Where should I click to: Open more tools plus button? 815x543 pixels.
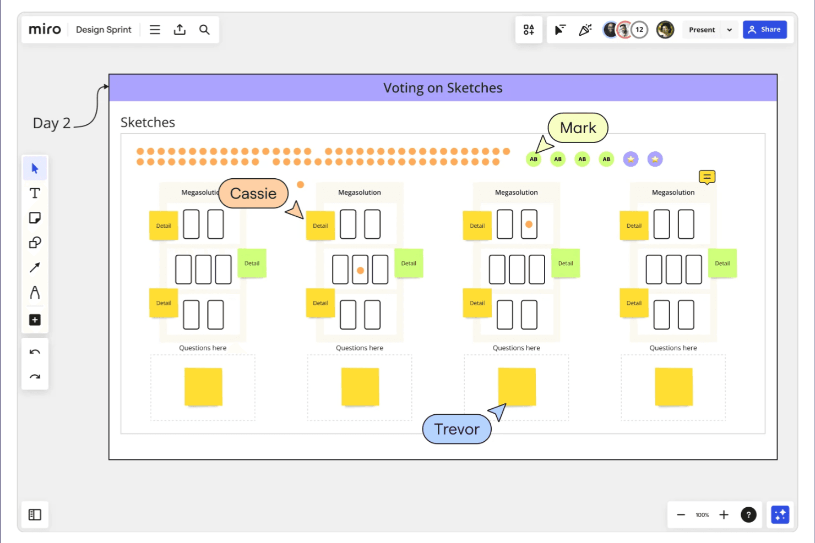(35, 320)
